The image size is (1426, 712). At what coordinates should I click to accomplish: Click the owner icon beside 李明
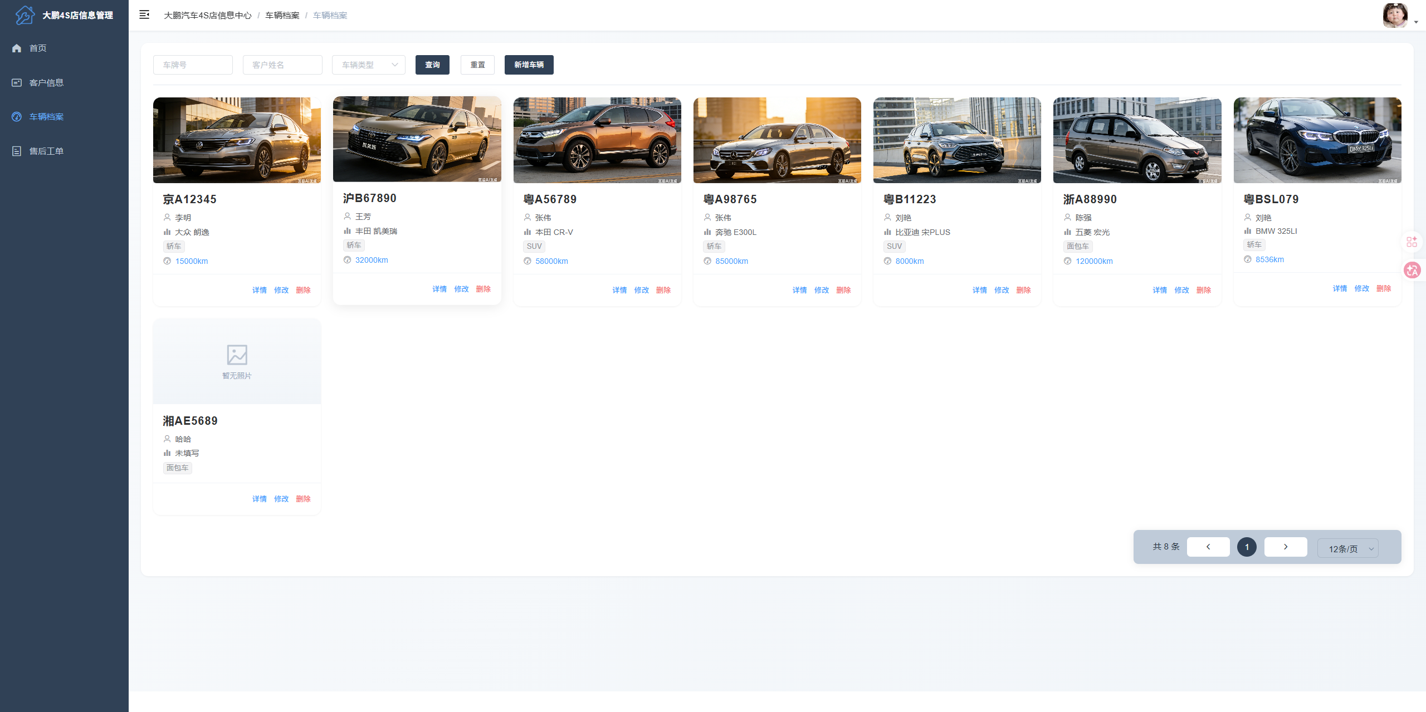pos(167,218)
